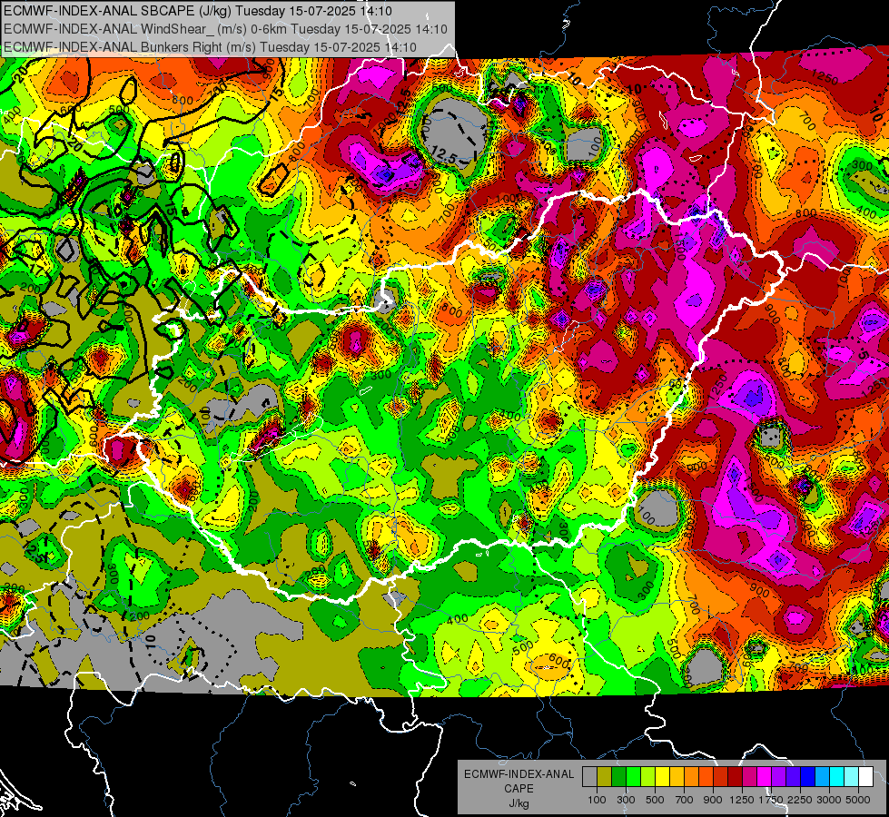Pick the pure yellow legend swatch

point(662,777)
